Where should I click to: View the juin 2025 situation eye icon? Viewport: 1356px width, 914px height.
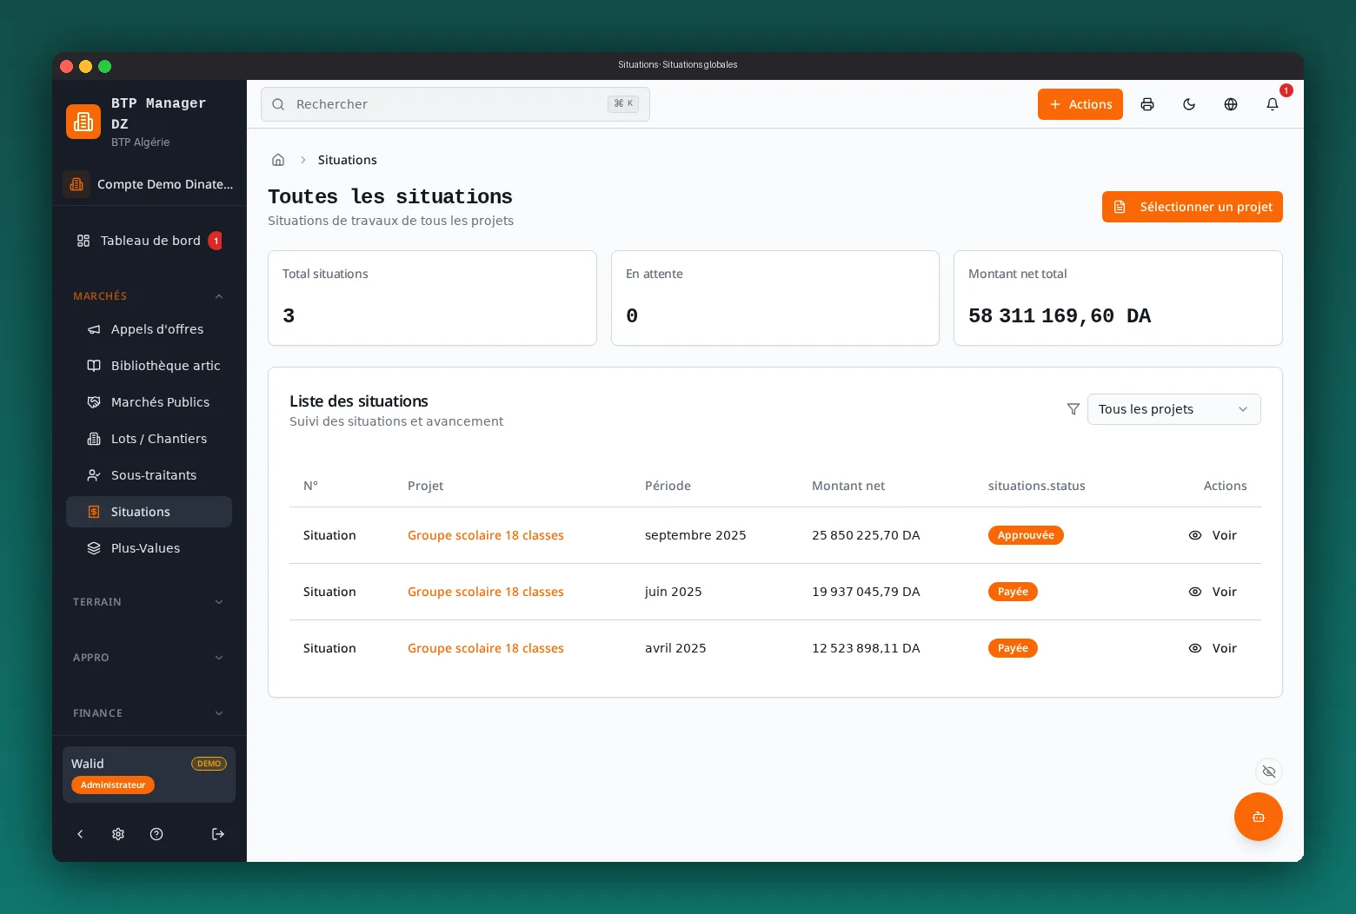pyautogui.click(x=1195, y=592)
